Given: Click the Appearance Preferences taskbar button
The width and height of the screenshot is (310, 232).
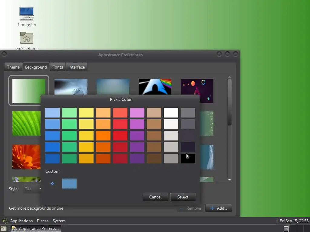Looking at the screenshot, I should click(x=36, y=228).
